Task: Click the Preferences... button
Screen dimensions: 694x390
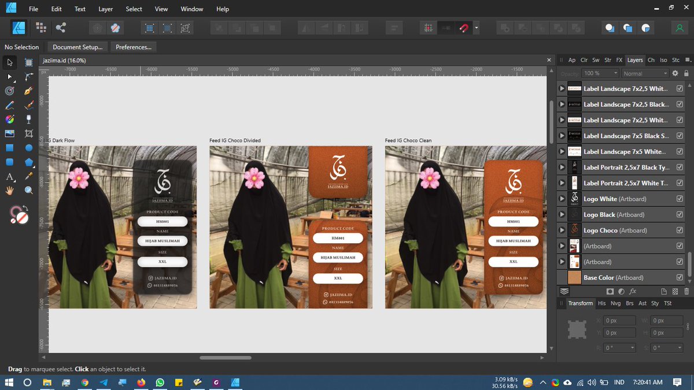Action: coord(134,47)
